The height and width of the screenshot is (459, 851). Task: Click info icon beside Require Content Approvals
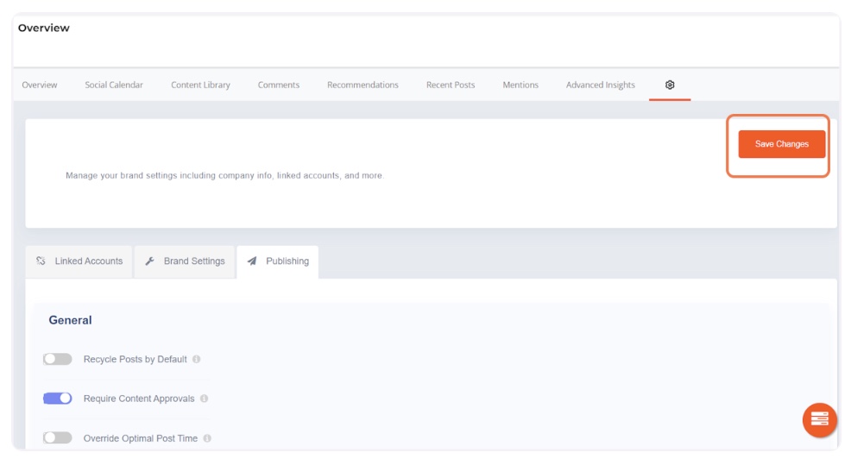pyautogui.click(x=205, y=399)
